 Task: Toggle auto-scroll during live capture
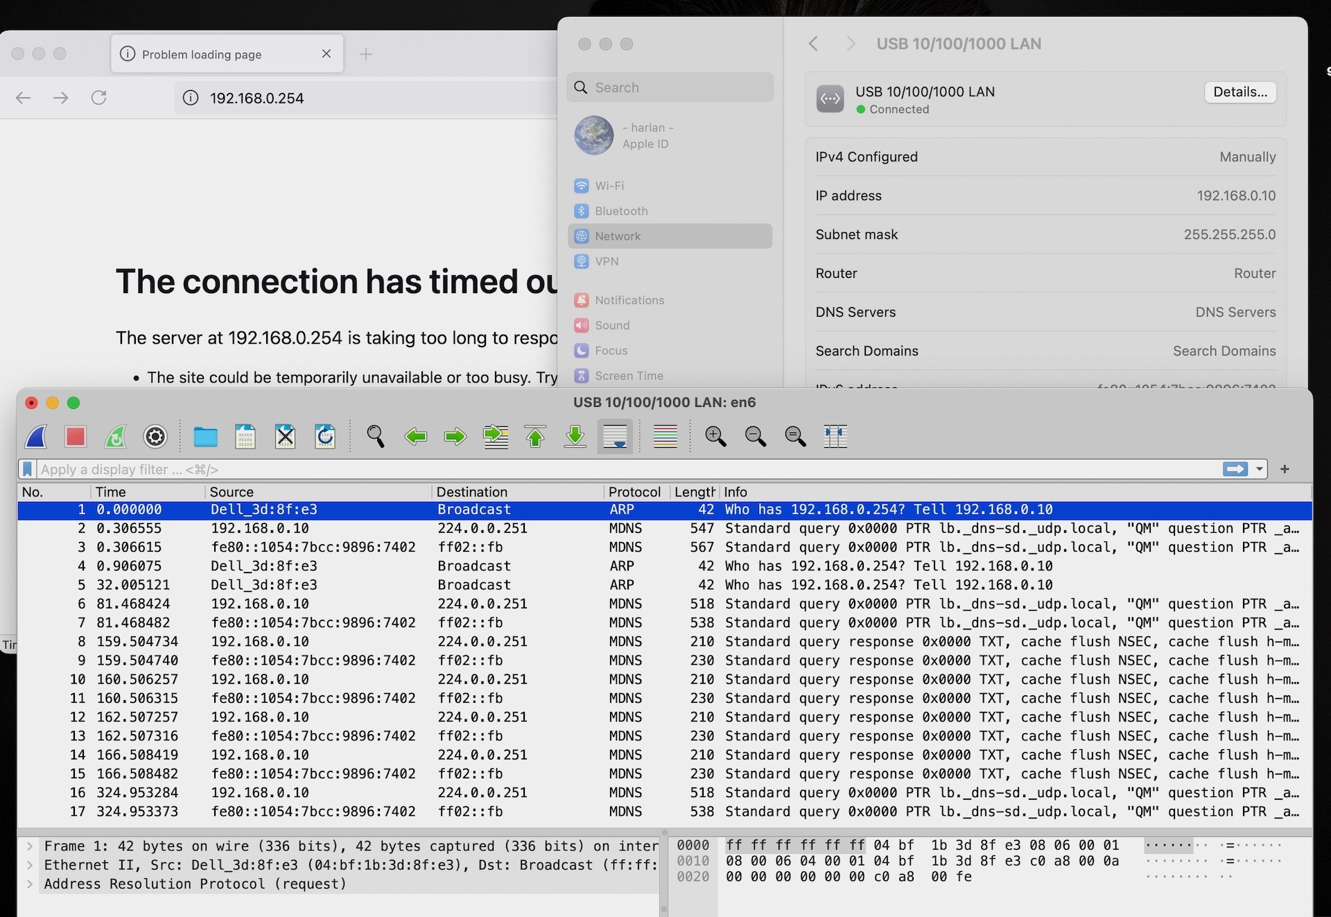coord(615,437)
